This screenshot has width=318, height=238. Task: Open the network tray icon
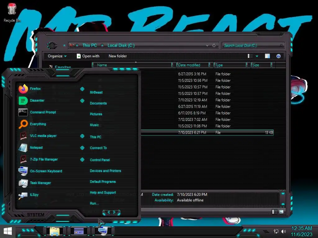click(276, 231)
